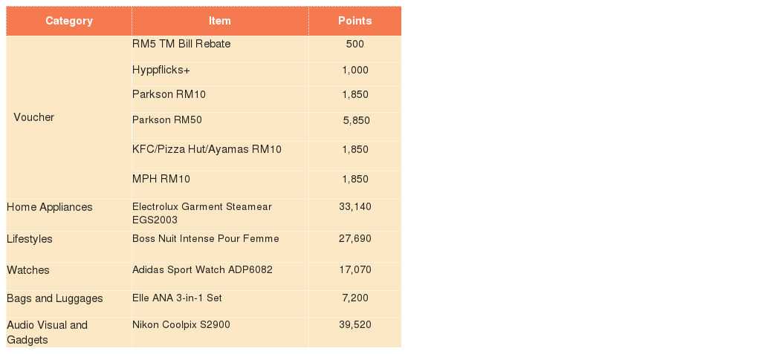Click the 5,850 points value
Viewport: 761px width, 354px height.
(x=357, y=121)
